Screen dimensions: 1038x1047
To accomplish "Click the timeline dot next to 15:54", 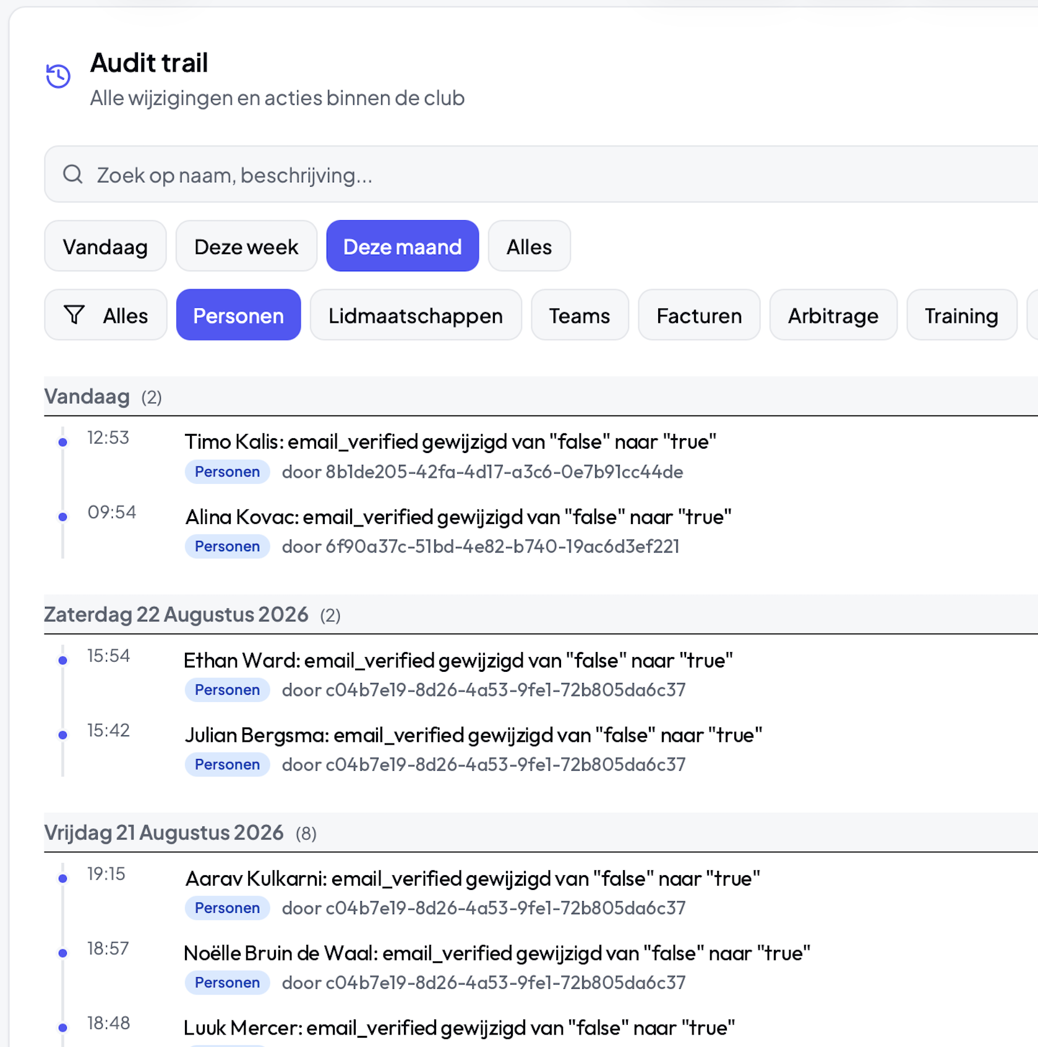I will click(x=62, y=661).
